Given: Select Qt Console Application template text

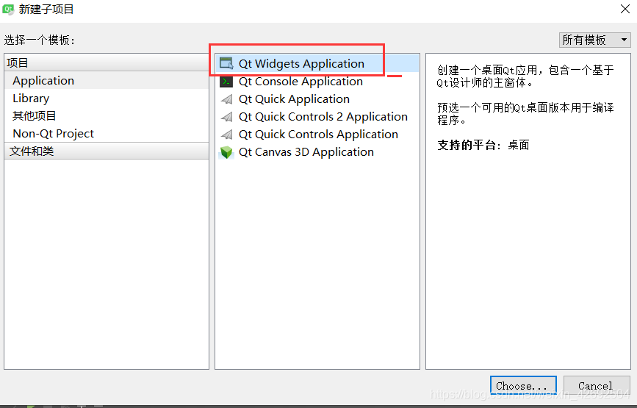Looking at the screenshot, I should tap(300, 82).
